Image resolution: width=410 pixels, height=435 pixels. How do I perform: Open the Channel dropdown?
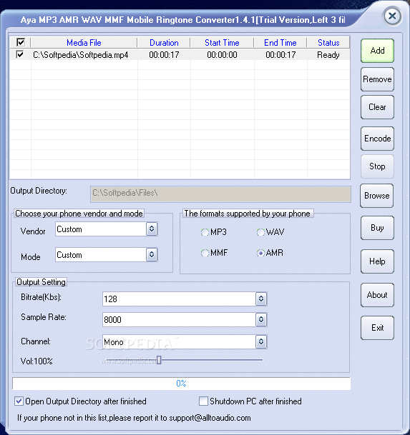click(261, 341)
